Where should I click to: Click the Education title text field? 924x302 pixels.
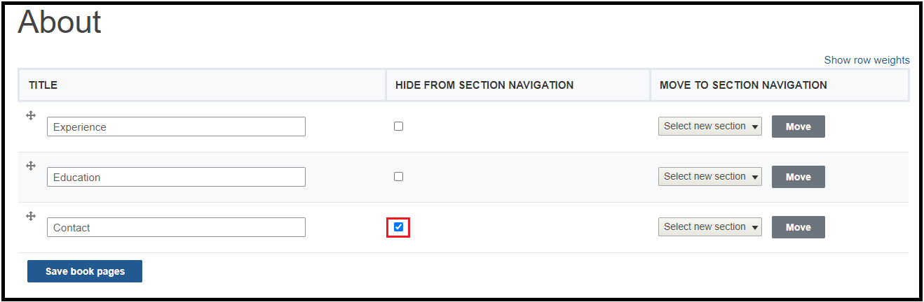point(176,177)
